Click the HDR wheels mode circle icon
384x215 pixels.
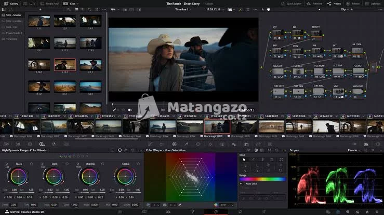click(x=120, y=150)
